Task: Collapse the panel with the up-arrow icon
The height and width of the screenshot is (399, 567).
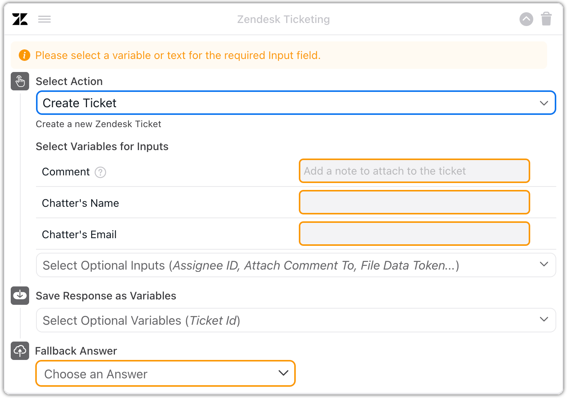Action: pos(526,19)
